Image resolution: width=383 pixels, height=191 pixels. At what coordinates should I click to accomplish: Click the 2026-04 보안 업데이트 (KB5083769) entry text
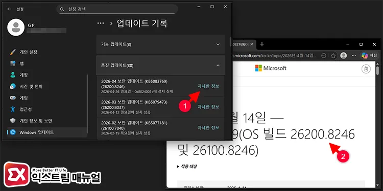(134, 84)
